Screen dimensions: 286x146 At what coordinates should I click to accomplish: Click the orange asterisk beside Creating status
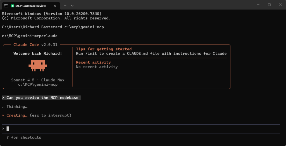point(3,115)
